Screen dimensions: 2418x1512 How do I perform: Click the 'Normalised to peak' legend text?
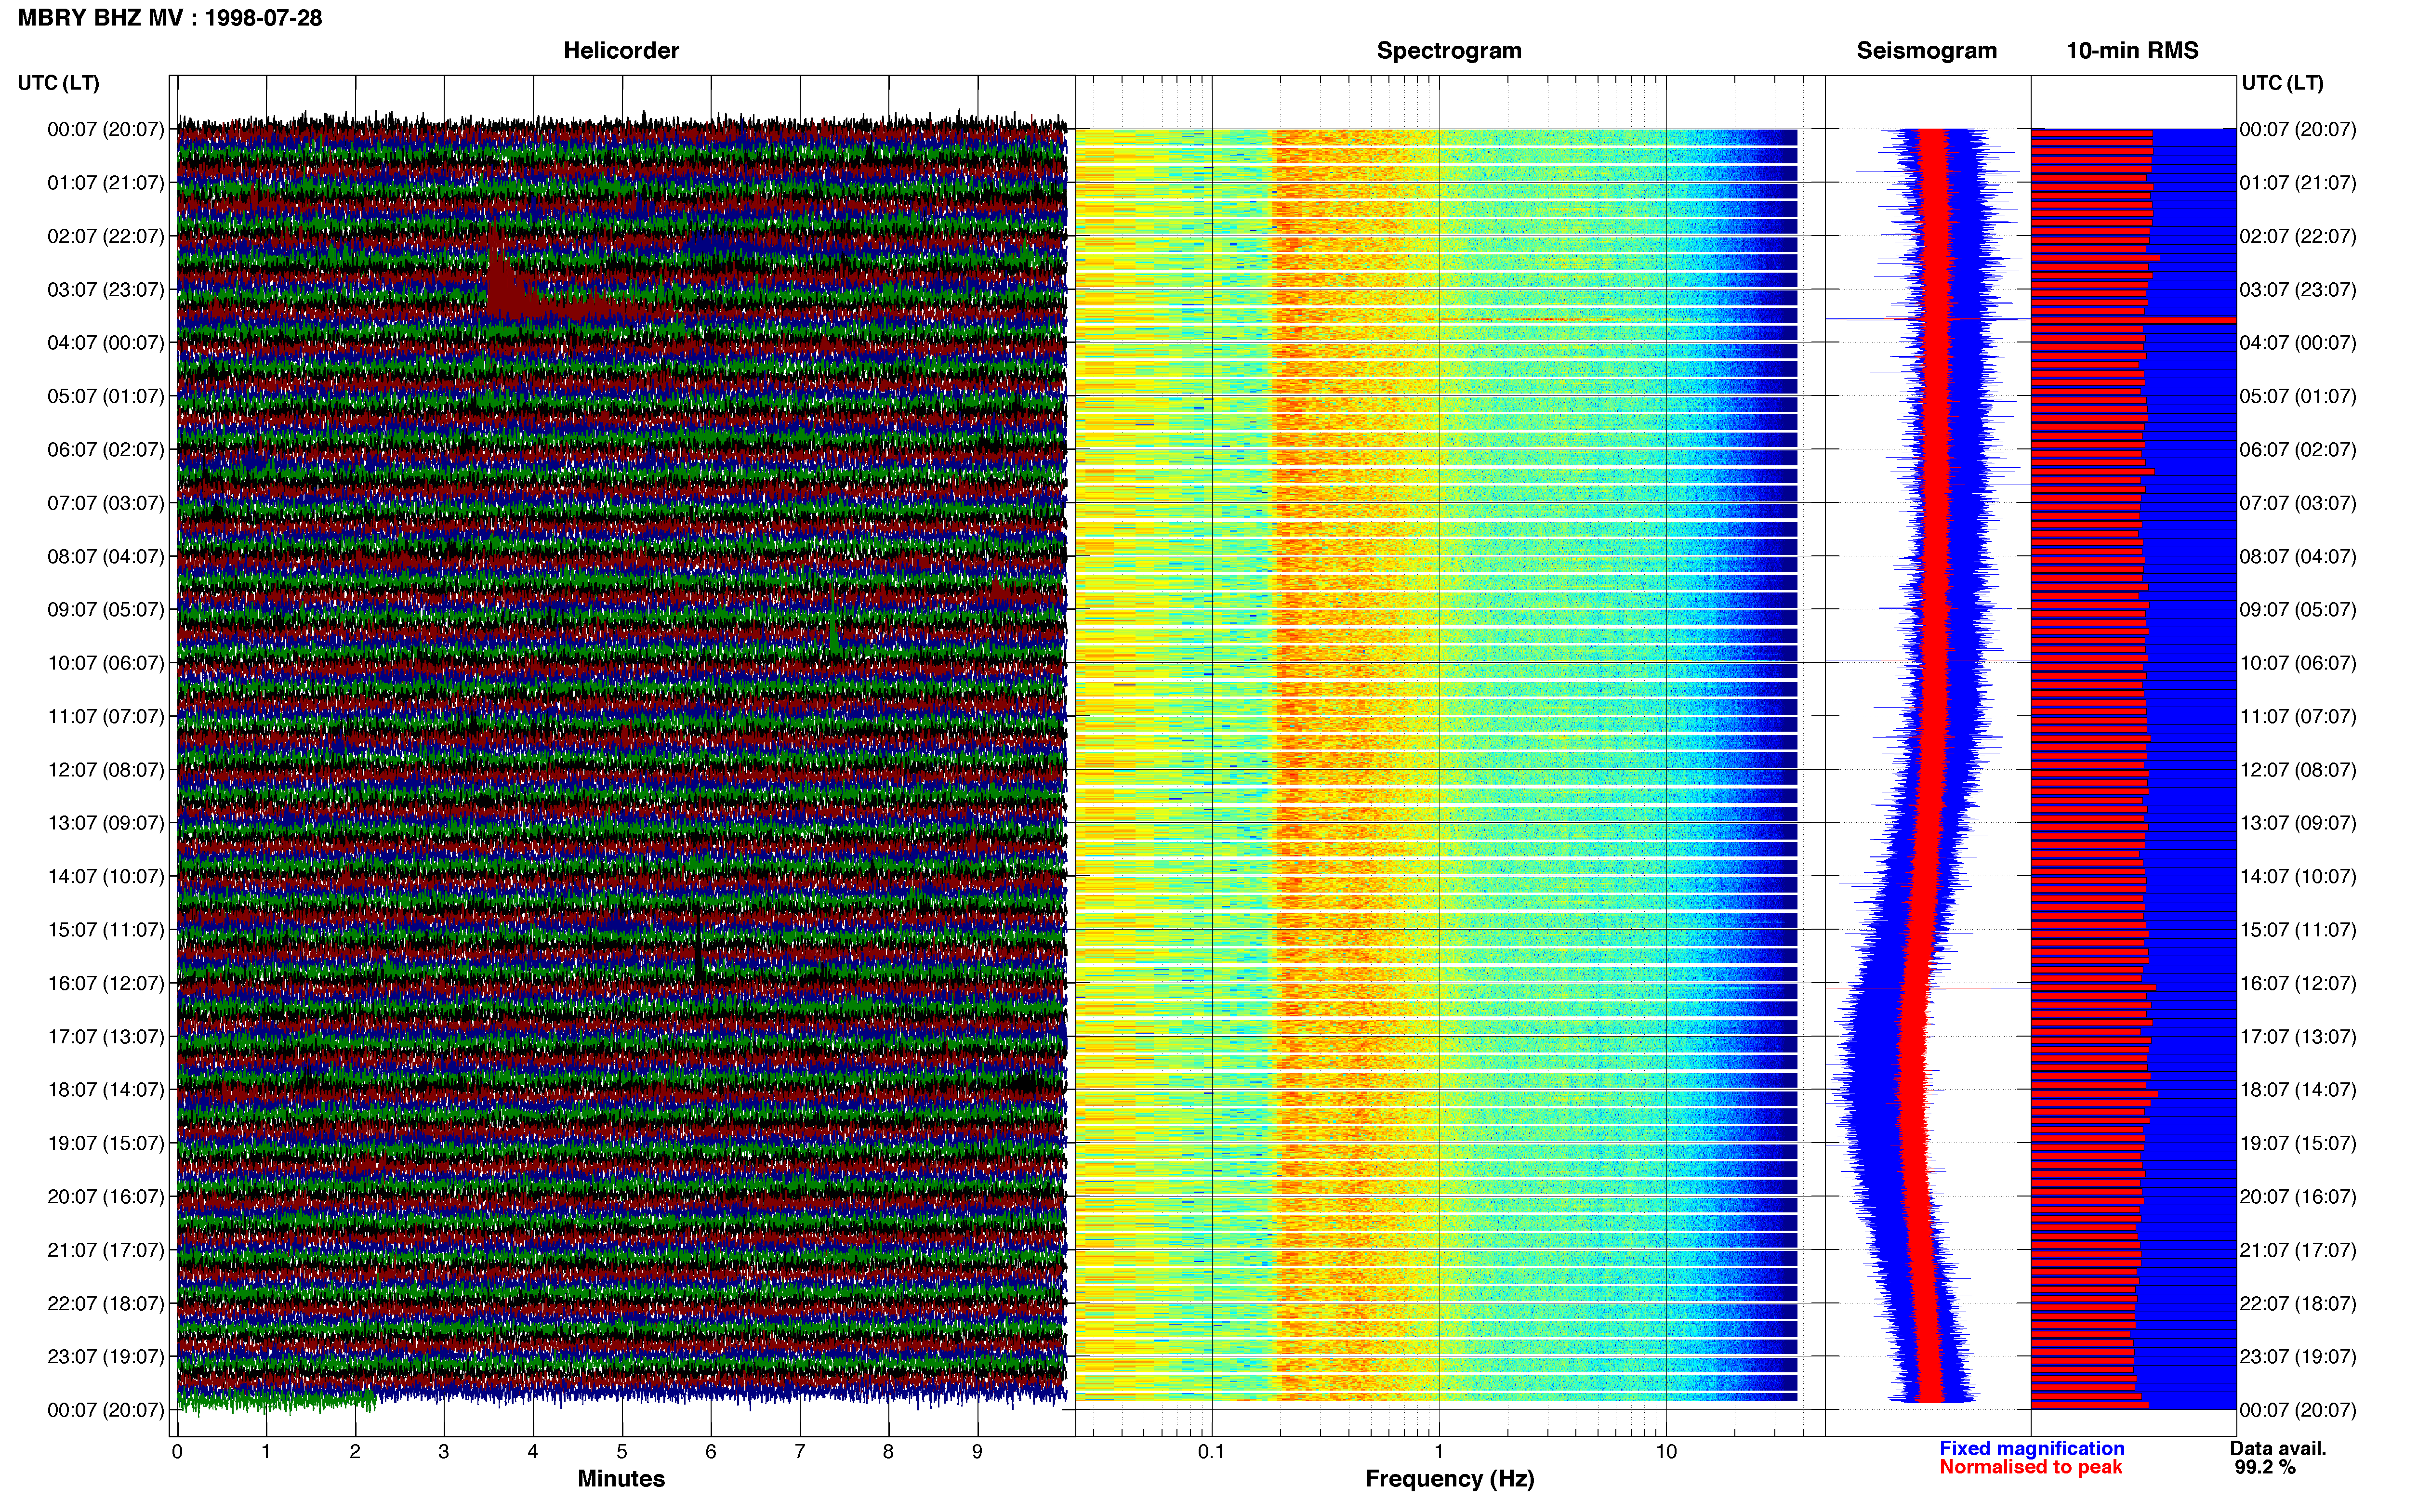(x=2030, y=1467)
